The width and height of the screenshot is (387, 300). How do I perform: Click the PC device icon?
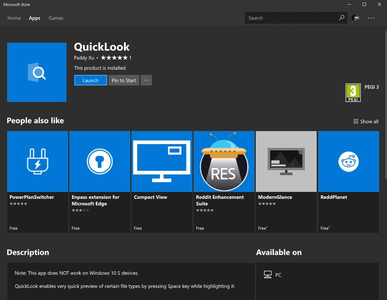(x=268, y=275)
